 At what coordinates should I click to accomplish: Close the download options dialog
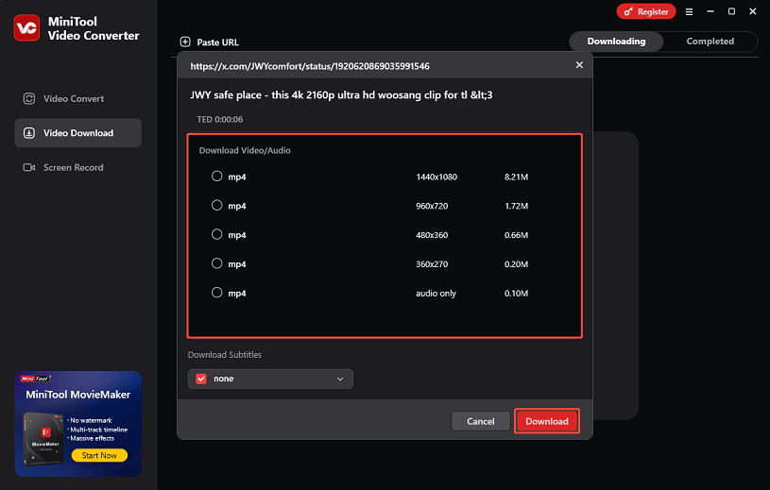point(579,65)
